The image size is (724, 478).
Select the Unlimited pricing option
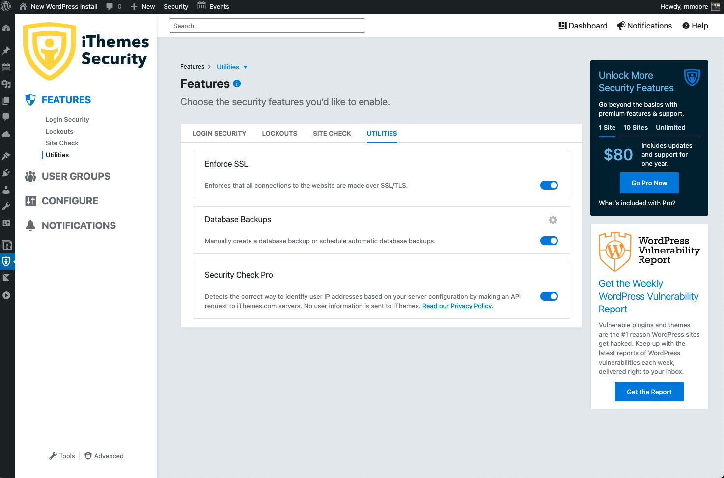pos(670,127)
